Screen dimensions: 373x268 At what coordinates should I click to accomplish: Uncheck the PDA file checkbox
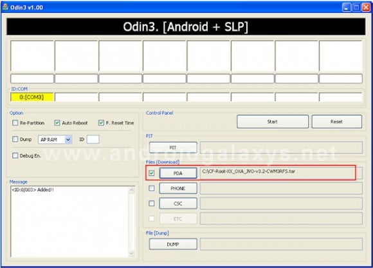152,173
